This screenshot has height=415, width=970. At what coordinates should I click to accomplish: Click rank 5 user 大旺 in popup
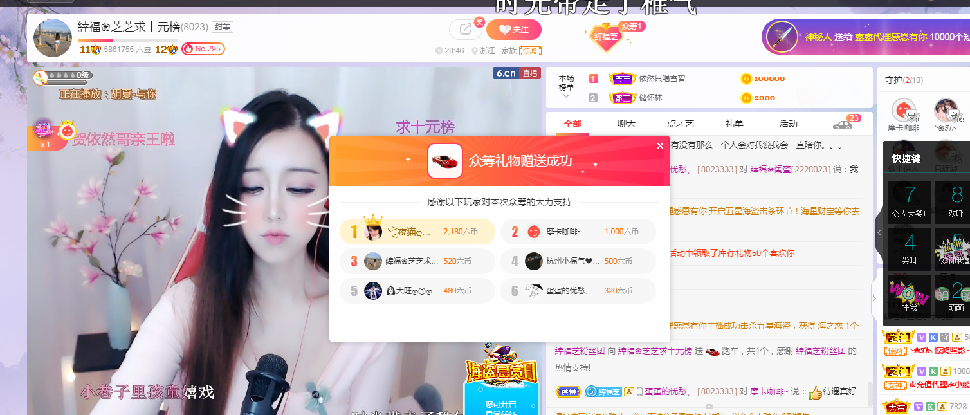point(417,291)
